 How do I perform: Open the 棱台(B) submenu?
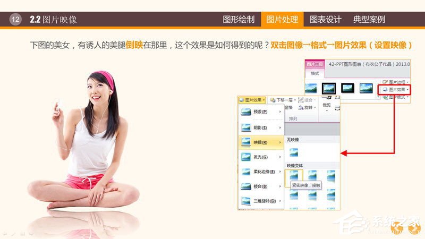coord(261,186)
